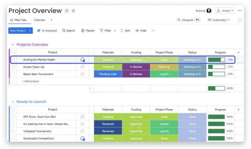
Task: Open conversation for Sandcastle Competition
Action: (83, 139)
